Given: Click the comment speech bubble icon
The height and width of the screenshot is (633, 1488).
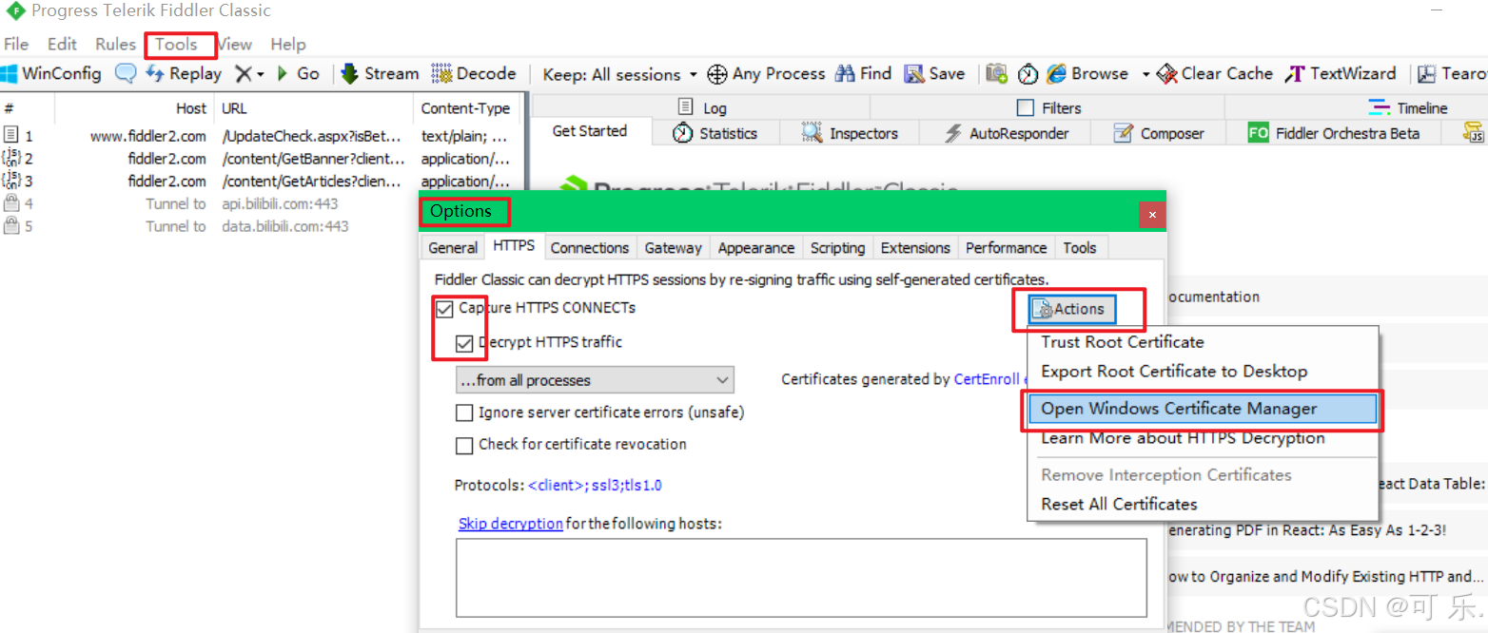Looking at the screenshot, I should (126, 73).
